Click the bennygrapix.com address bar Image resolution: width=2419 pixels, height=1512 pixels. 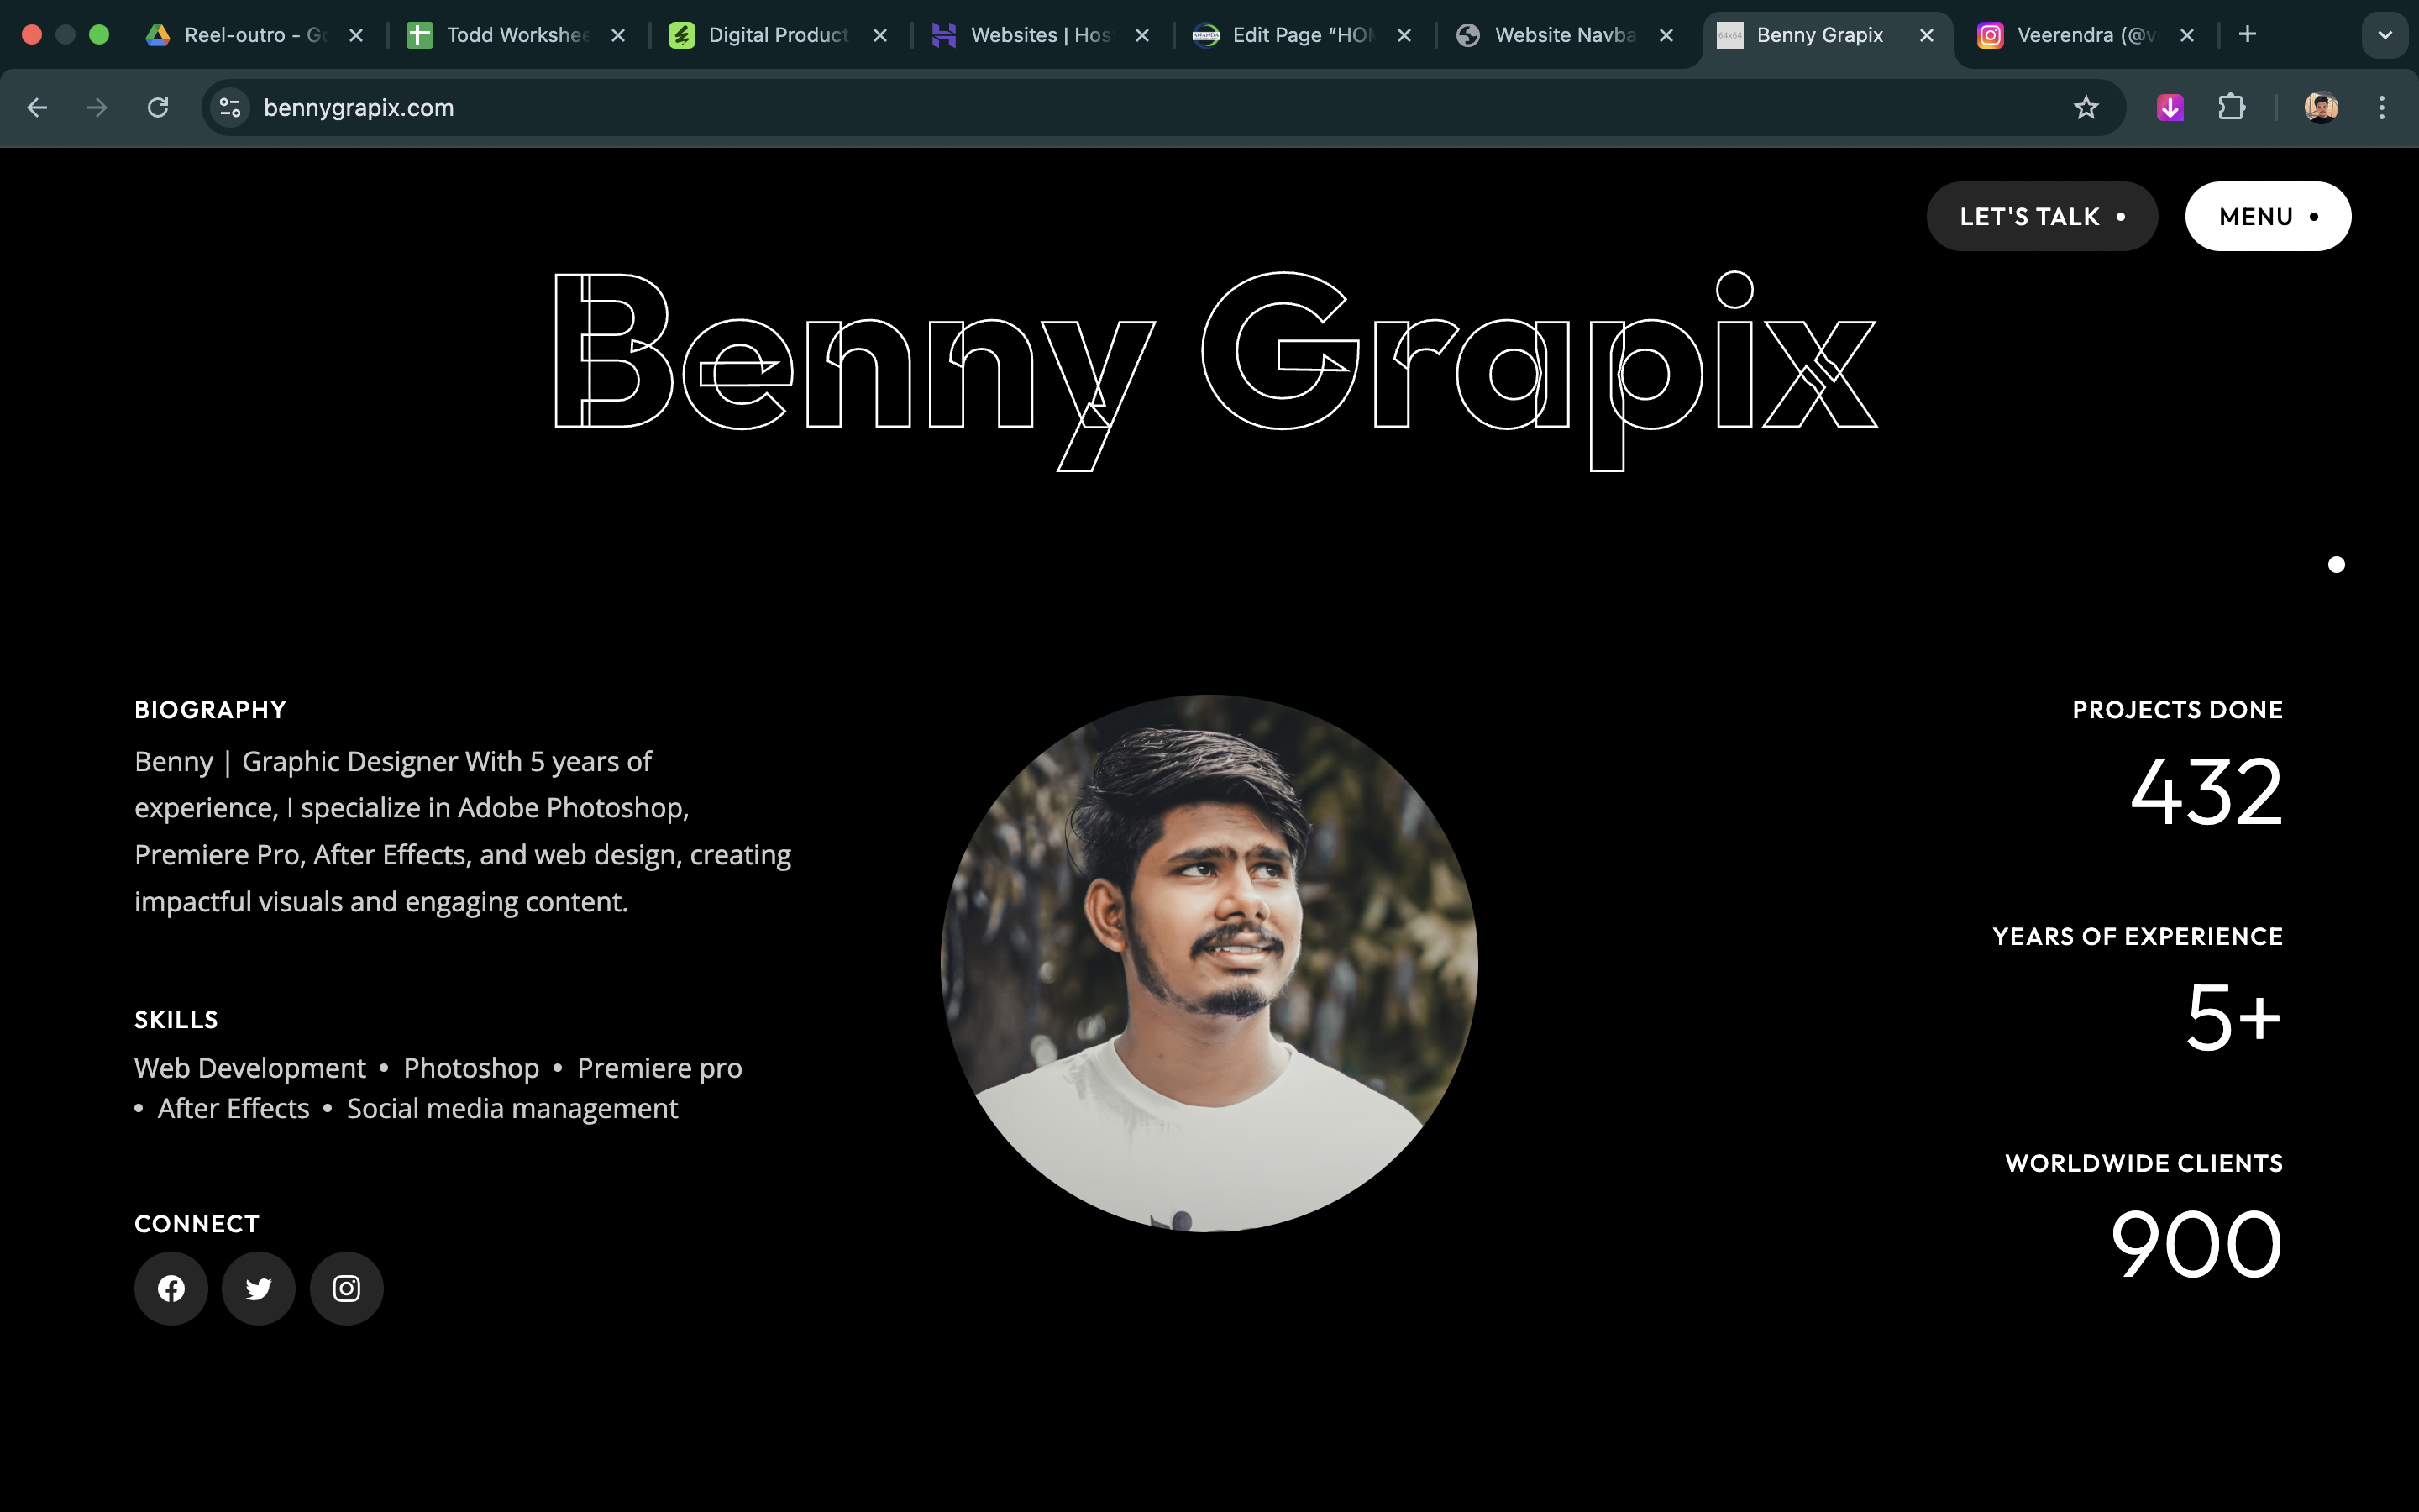[x=359, y=107]
